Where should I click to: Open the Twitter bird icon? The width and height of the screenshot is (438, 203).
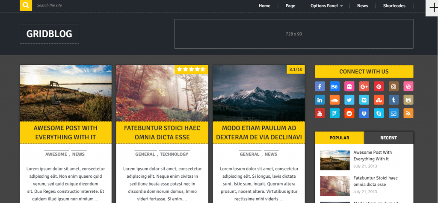pos(349,100)
